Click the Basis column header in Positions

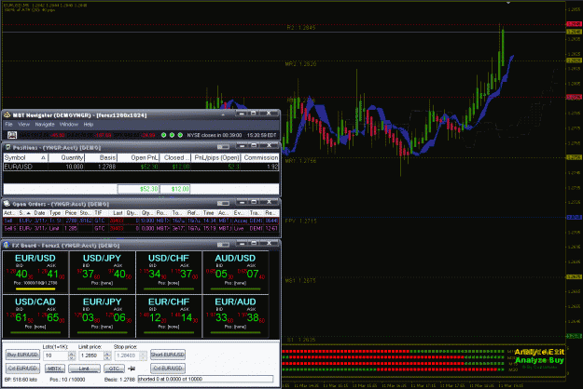coord(101,158)
